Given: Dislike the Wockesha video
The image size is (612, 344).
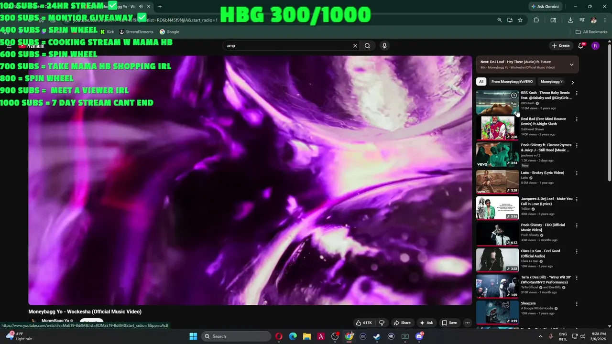Looking at the screenshot, I should [382, 322].
